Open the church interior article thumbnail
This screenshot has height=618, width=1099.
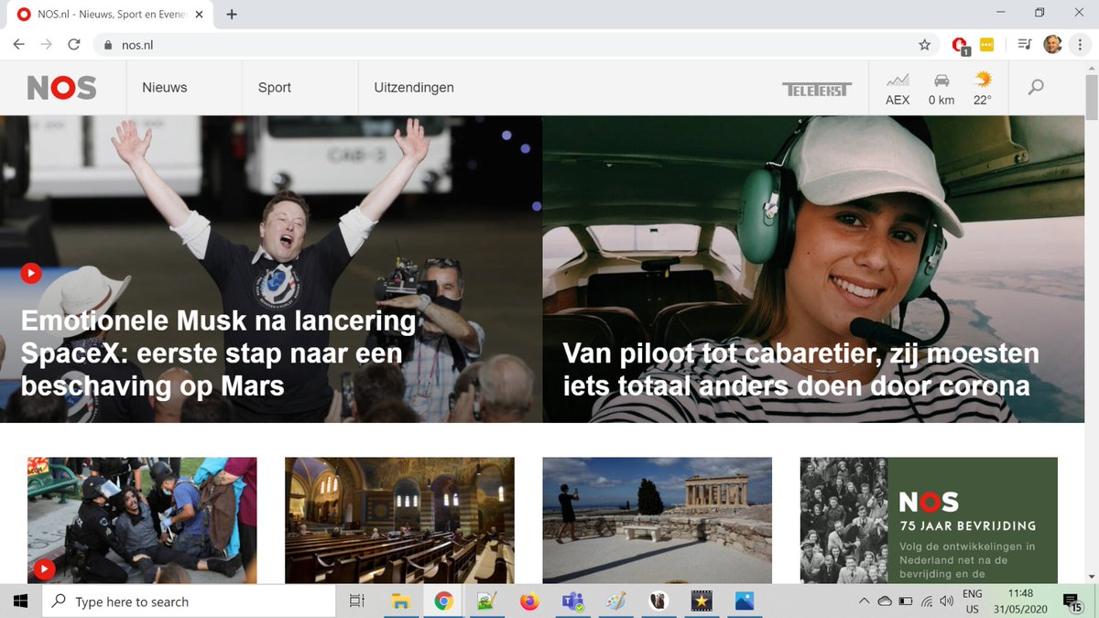coord(399,520)
